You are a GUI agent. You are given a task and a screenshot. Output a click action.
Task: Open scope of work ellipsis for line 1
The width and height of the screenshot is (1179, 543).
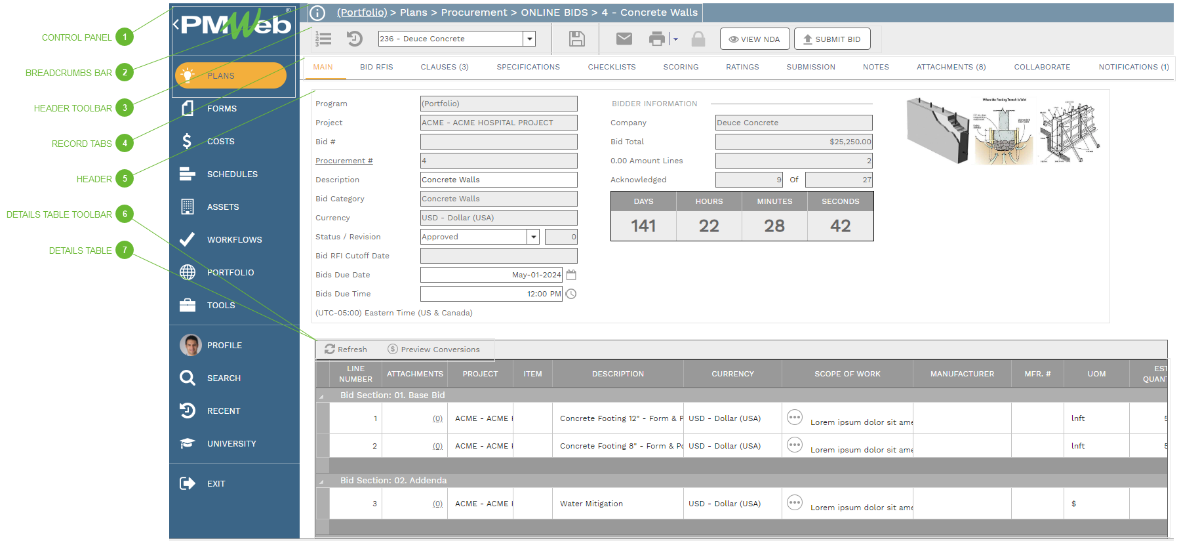point(794,417)
